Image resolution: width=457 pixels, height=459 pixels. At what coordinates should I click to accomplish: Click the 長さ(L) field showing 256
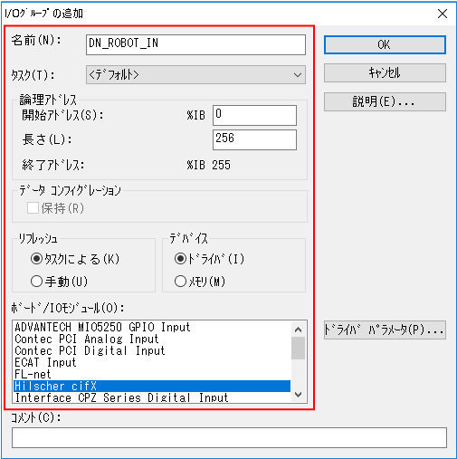click(x=254, y=139)
